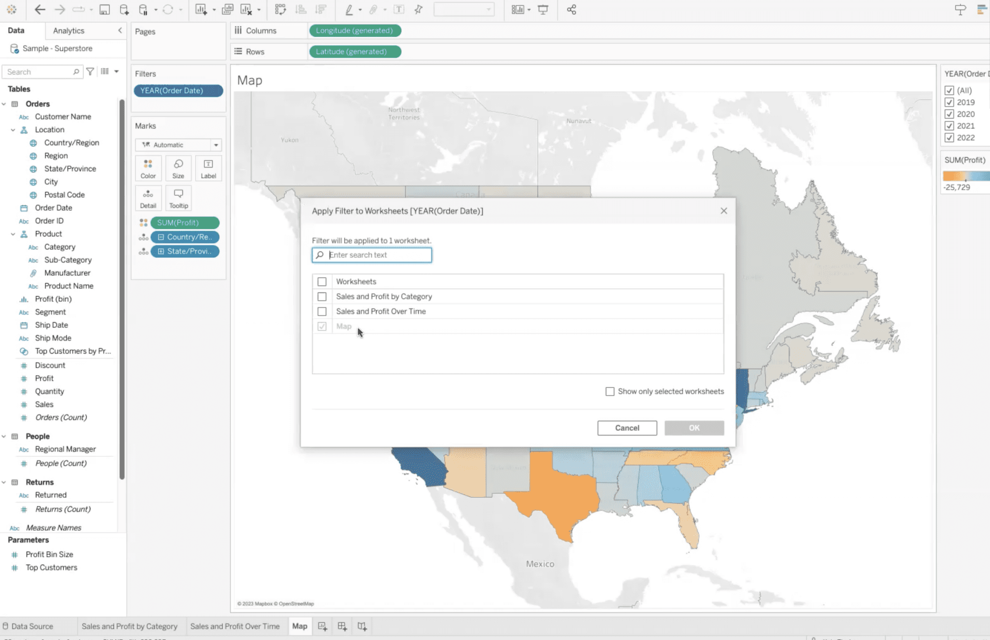This screenshot has width=990, height=640.
Task: Select the Detail mark card icon
Action: click(148, 198)
